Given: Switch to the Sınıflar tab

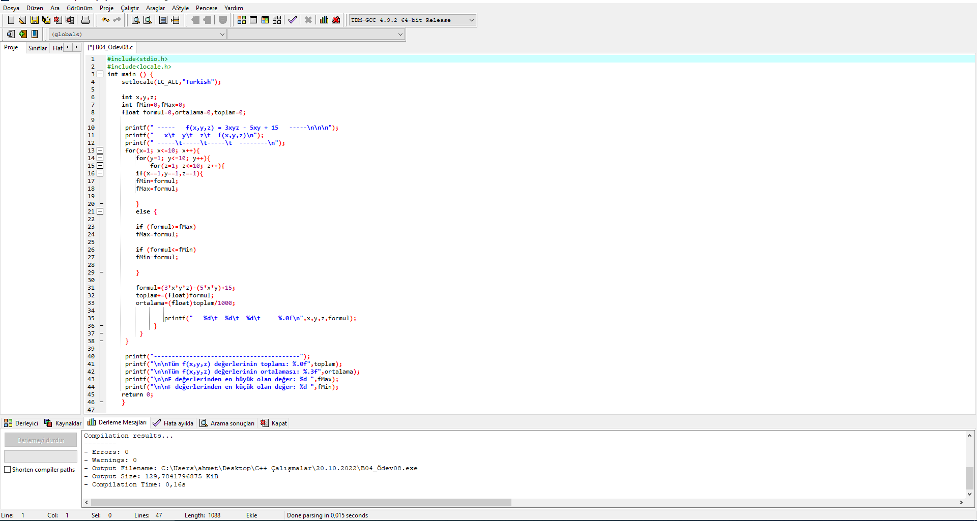Looking at the screenshot, I should click(x=37, y=48).
